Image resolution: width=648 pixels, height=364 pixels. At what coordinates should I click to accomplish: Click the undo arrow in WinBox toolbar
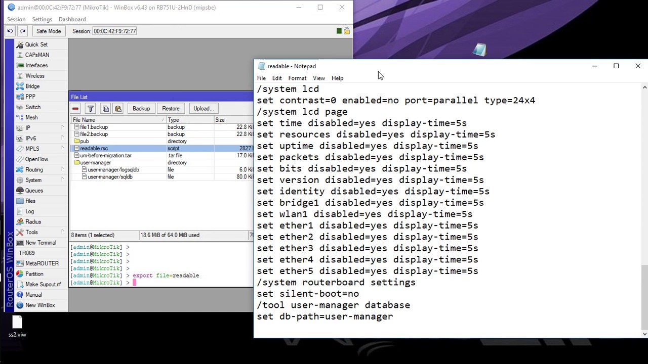(10, 31)
